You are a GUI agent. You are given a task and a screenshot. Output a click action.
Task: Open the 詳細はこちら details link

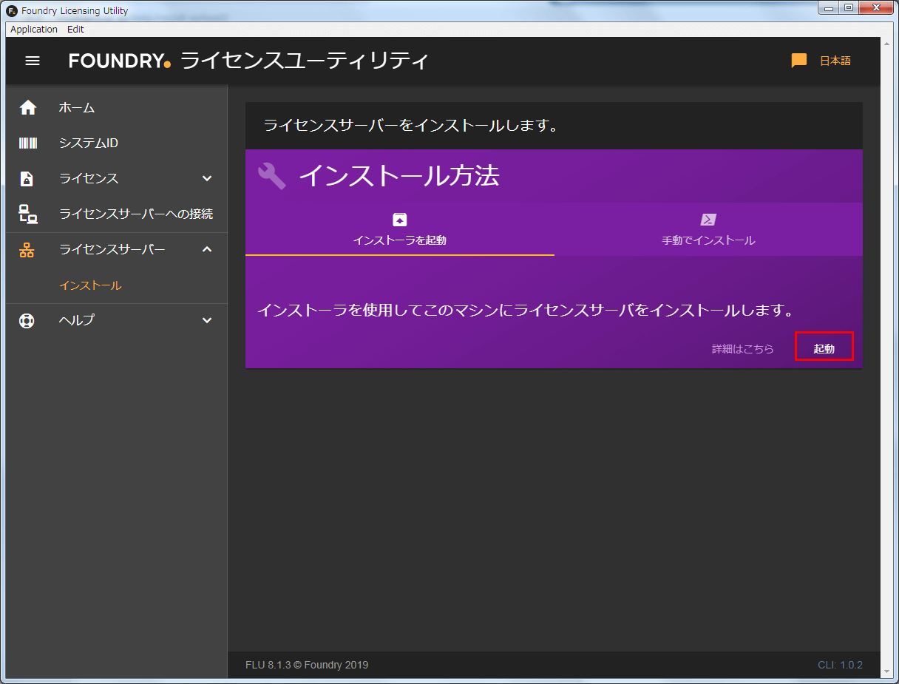coord(743,348)
